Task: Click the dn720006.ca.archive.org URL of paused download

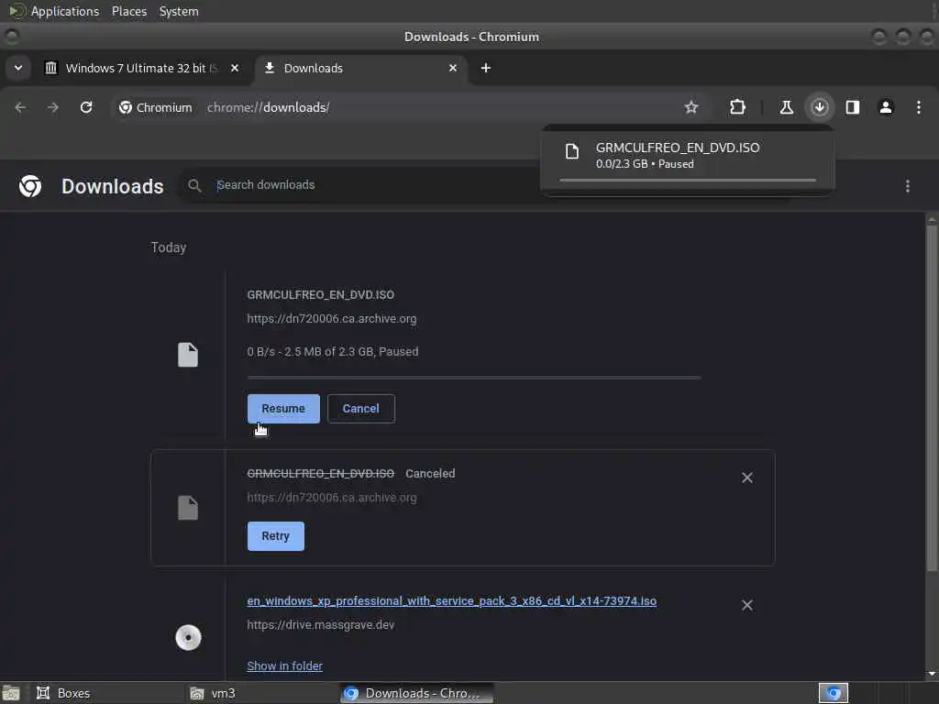Action: click(332, 318)
